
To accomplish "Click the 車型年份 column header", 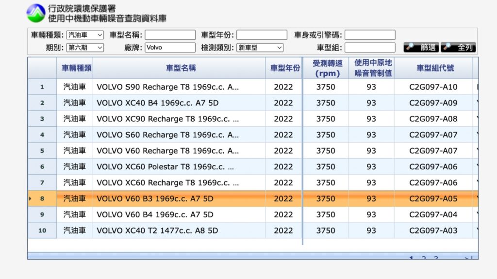I will coord(285,68).
